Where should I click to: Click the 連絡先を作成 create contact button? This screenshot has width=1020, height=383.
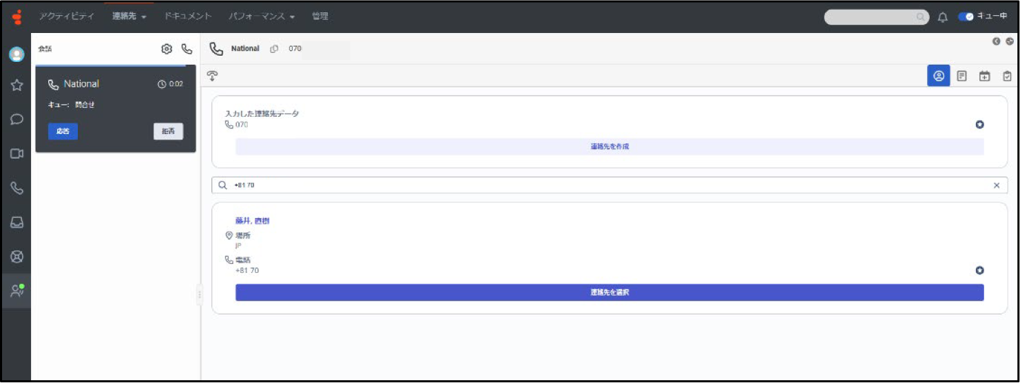click(609, 146)
